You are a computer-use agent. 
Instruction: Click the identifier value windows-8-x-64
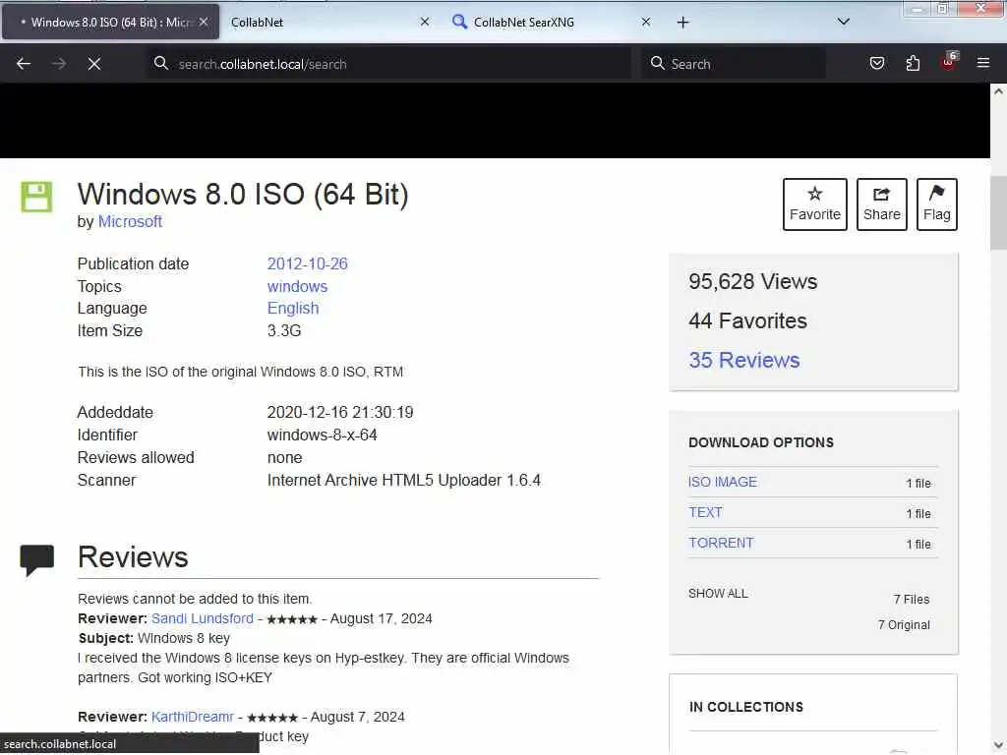pyautogui.click(x=322, y=435)
